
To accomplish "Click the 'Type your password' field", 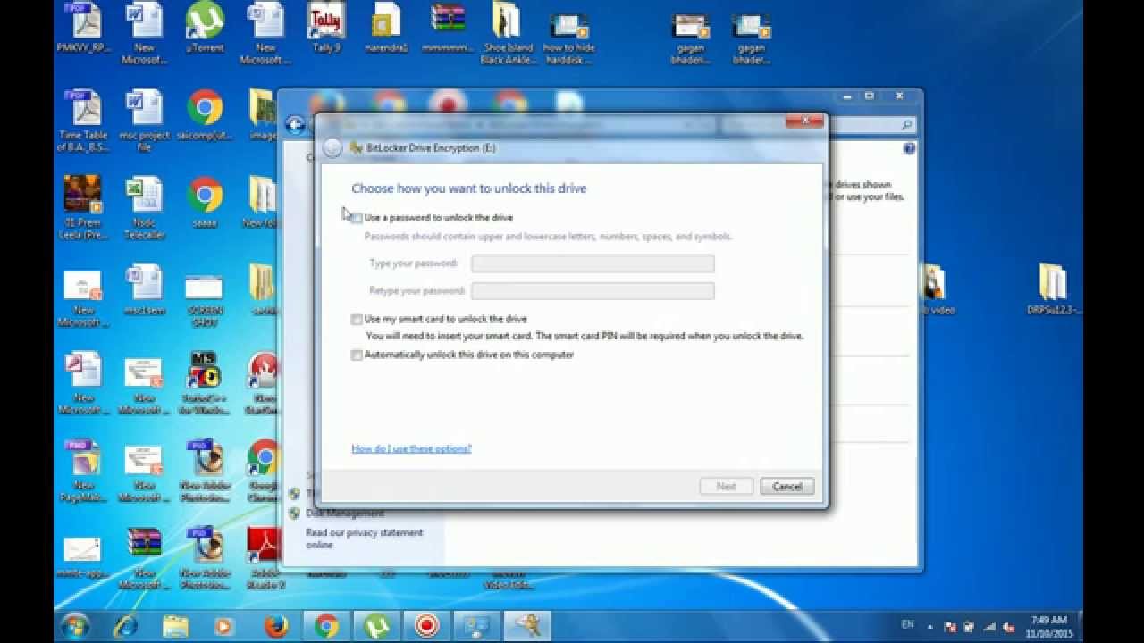I will point(593,263).
